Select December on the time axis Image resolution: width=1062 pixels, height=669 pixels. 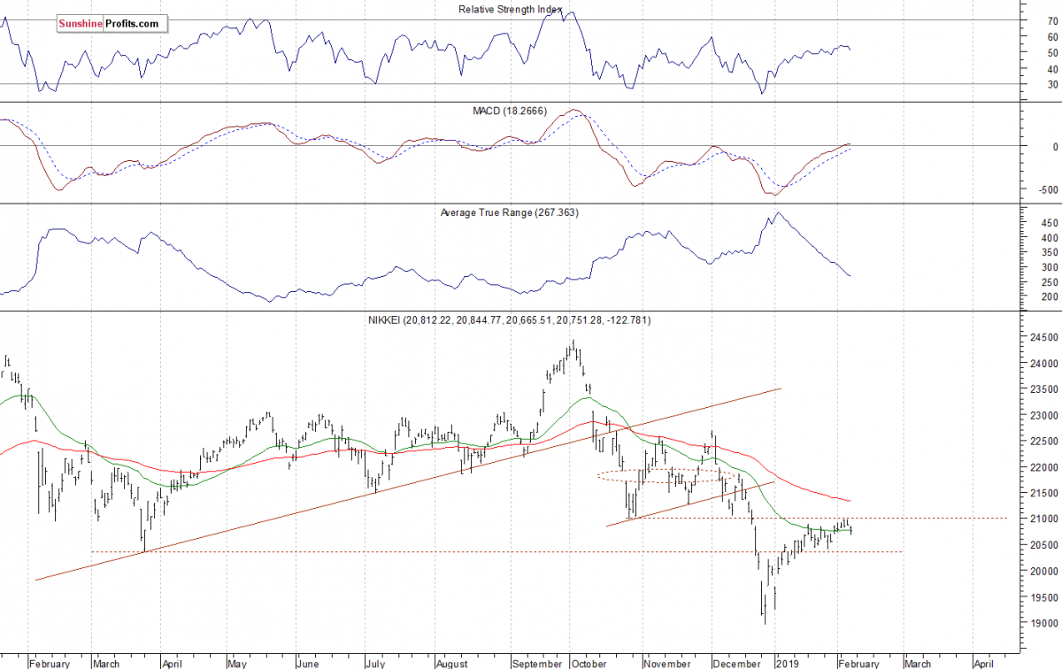(x=736, y=662)
